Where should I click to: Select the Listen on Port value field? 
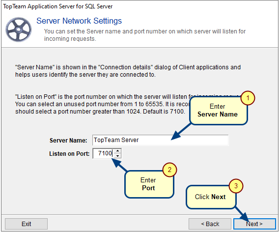103,153
